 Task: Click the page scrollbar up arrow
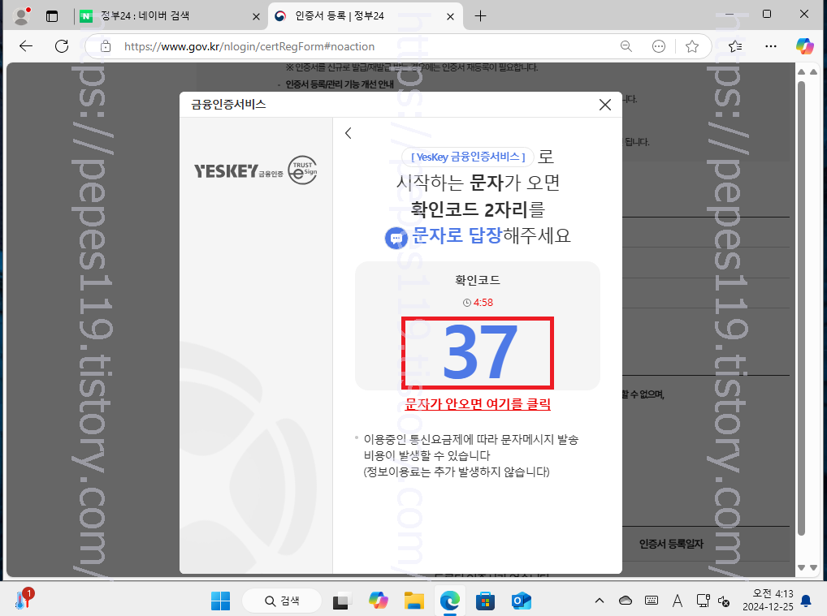(x=802, y=71)
